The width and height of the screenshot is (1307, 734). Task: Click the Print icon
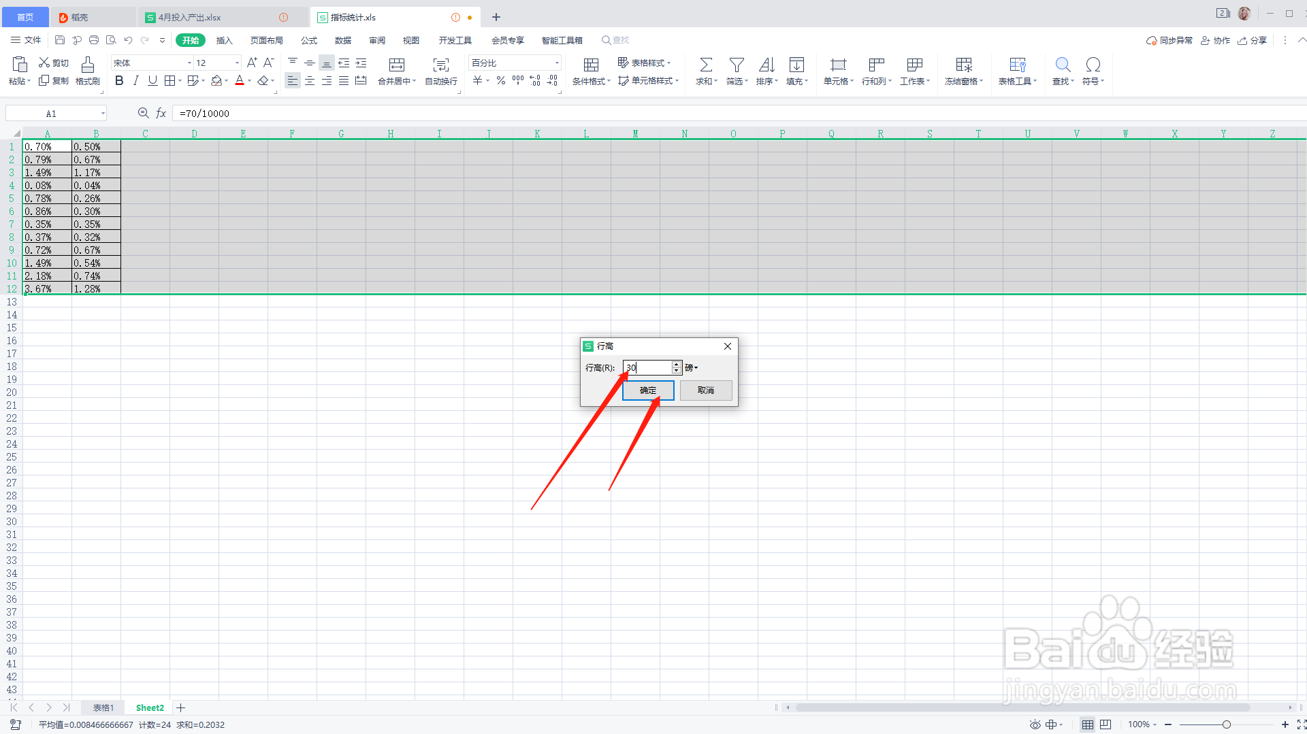click(x=94, y=40)
